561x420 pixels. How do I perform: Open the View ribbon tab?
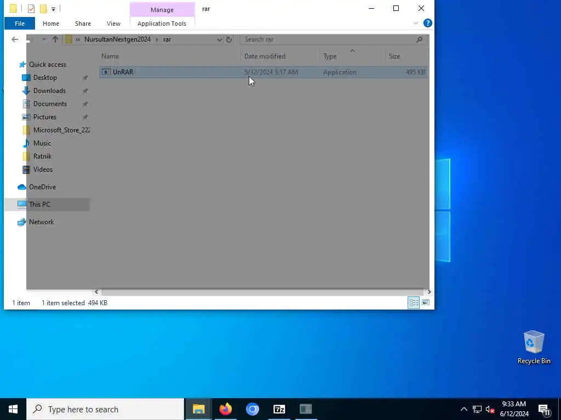113,24
